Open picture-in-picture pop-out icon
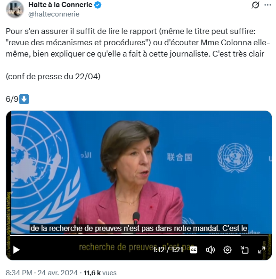Viewport: 276px width, 279px height. pos(244,250)
